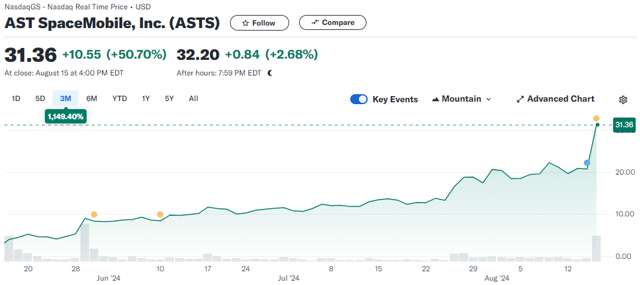
Task: Click the compare arrows icon
Action: coord(315,22)
